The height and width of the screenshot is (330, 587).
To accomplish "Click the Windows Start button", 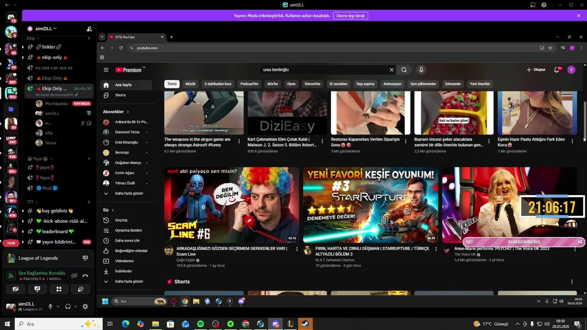I will pyautogui.click(x=7, y=324).
